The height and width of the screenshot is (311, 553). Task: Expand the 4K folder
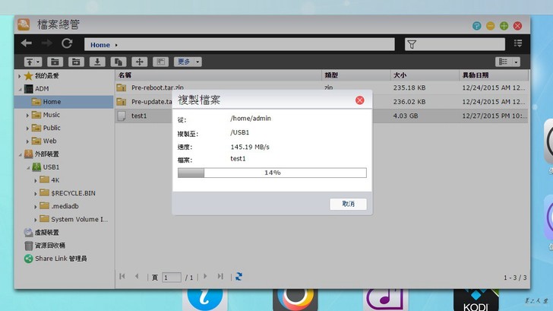[36, 180]
